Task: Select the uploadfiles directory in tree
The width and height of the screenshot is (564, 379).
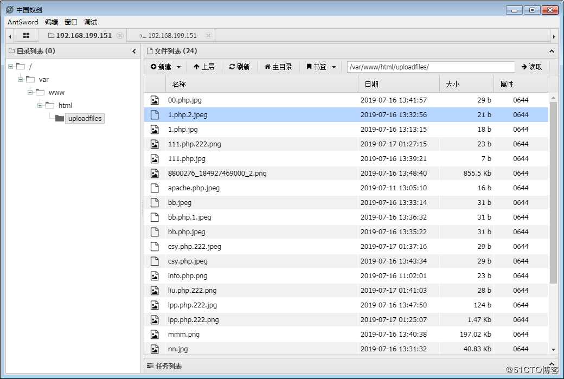Action: coord(85,118)
